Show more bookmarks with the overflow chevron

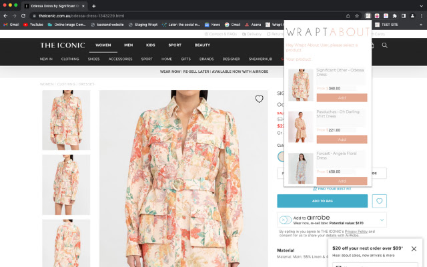pos(421,25)
